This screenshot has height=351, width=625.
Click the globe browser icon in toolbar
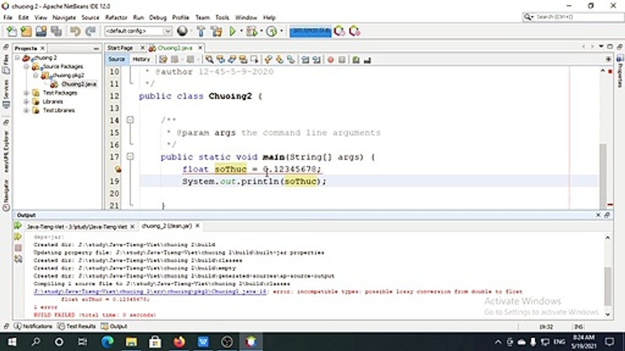[x=182, y=31]
